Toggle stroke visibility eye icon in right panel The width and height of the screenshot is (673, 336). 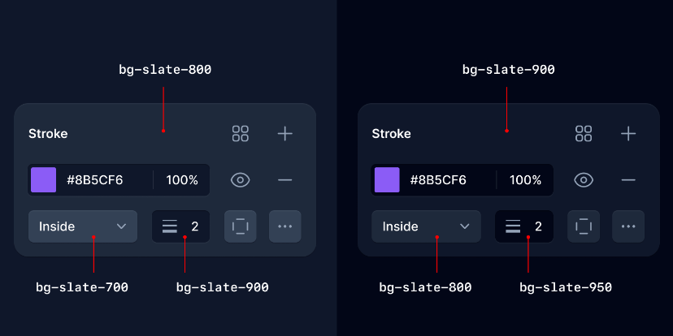click(x=583, y=180)
